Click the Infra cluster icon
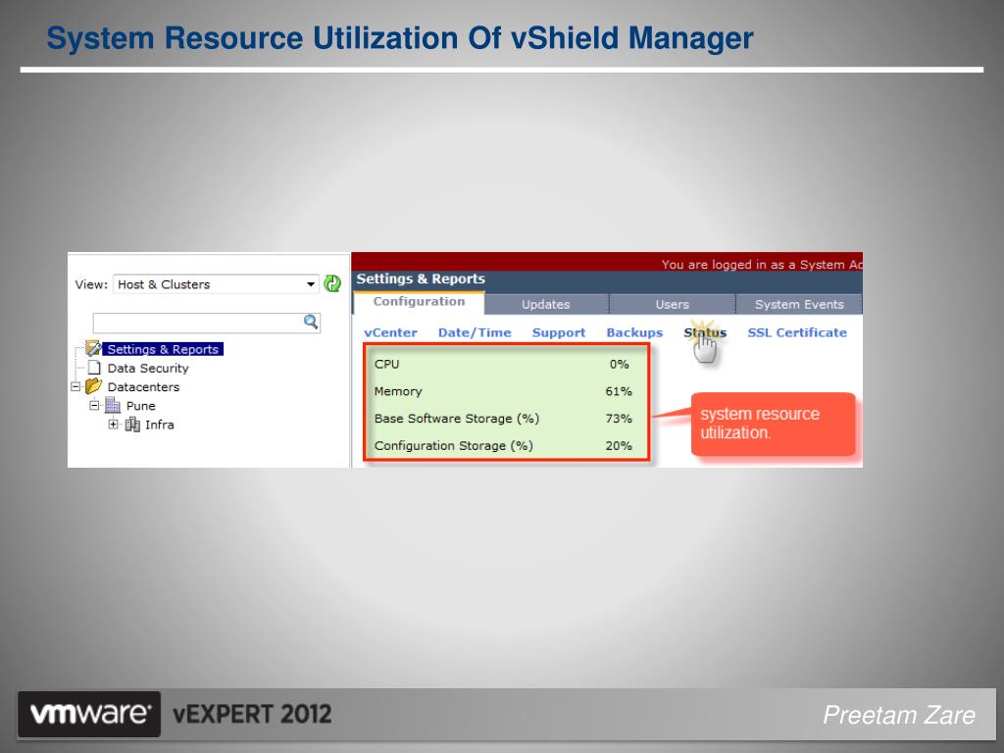The height and width of the screenshot is (753, 1004). 132,425
